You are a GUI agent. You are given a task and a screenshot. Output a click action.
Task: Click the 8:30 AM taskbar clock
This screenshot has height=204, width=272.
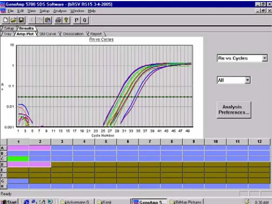pos(262,202)
